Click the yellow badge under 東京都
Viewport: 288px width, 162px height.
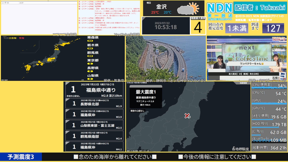[x=90, y=64]
